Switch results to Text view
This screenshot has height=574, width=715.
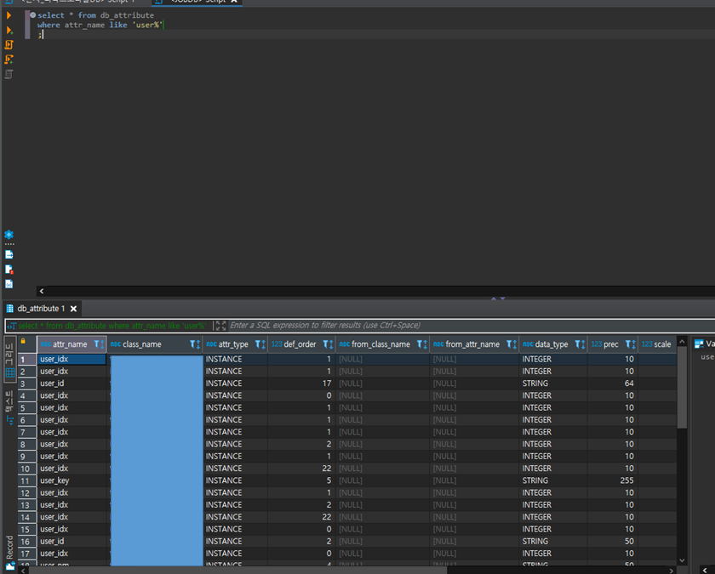9,407
